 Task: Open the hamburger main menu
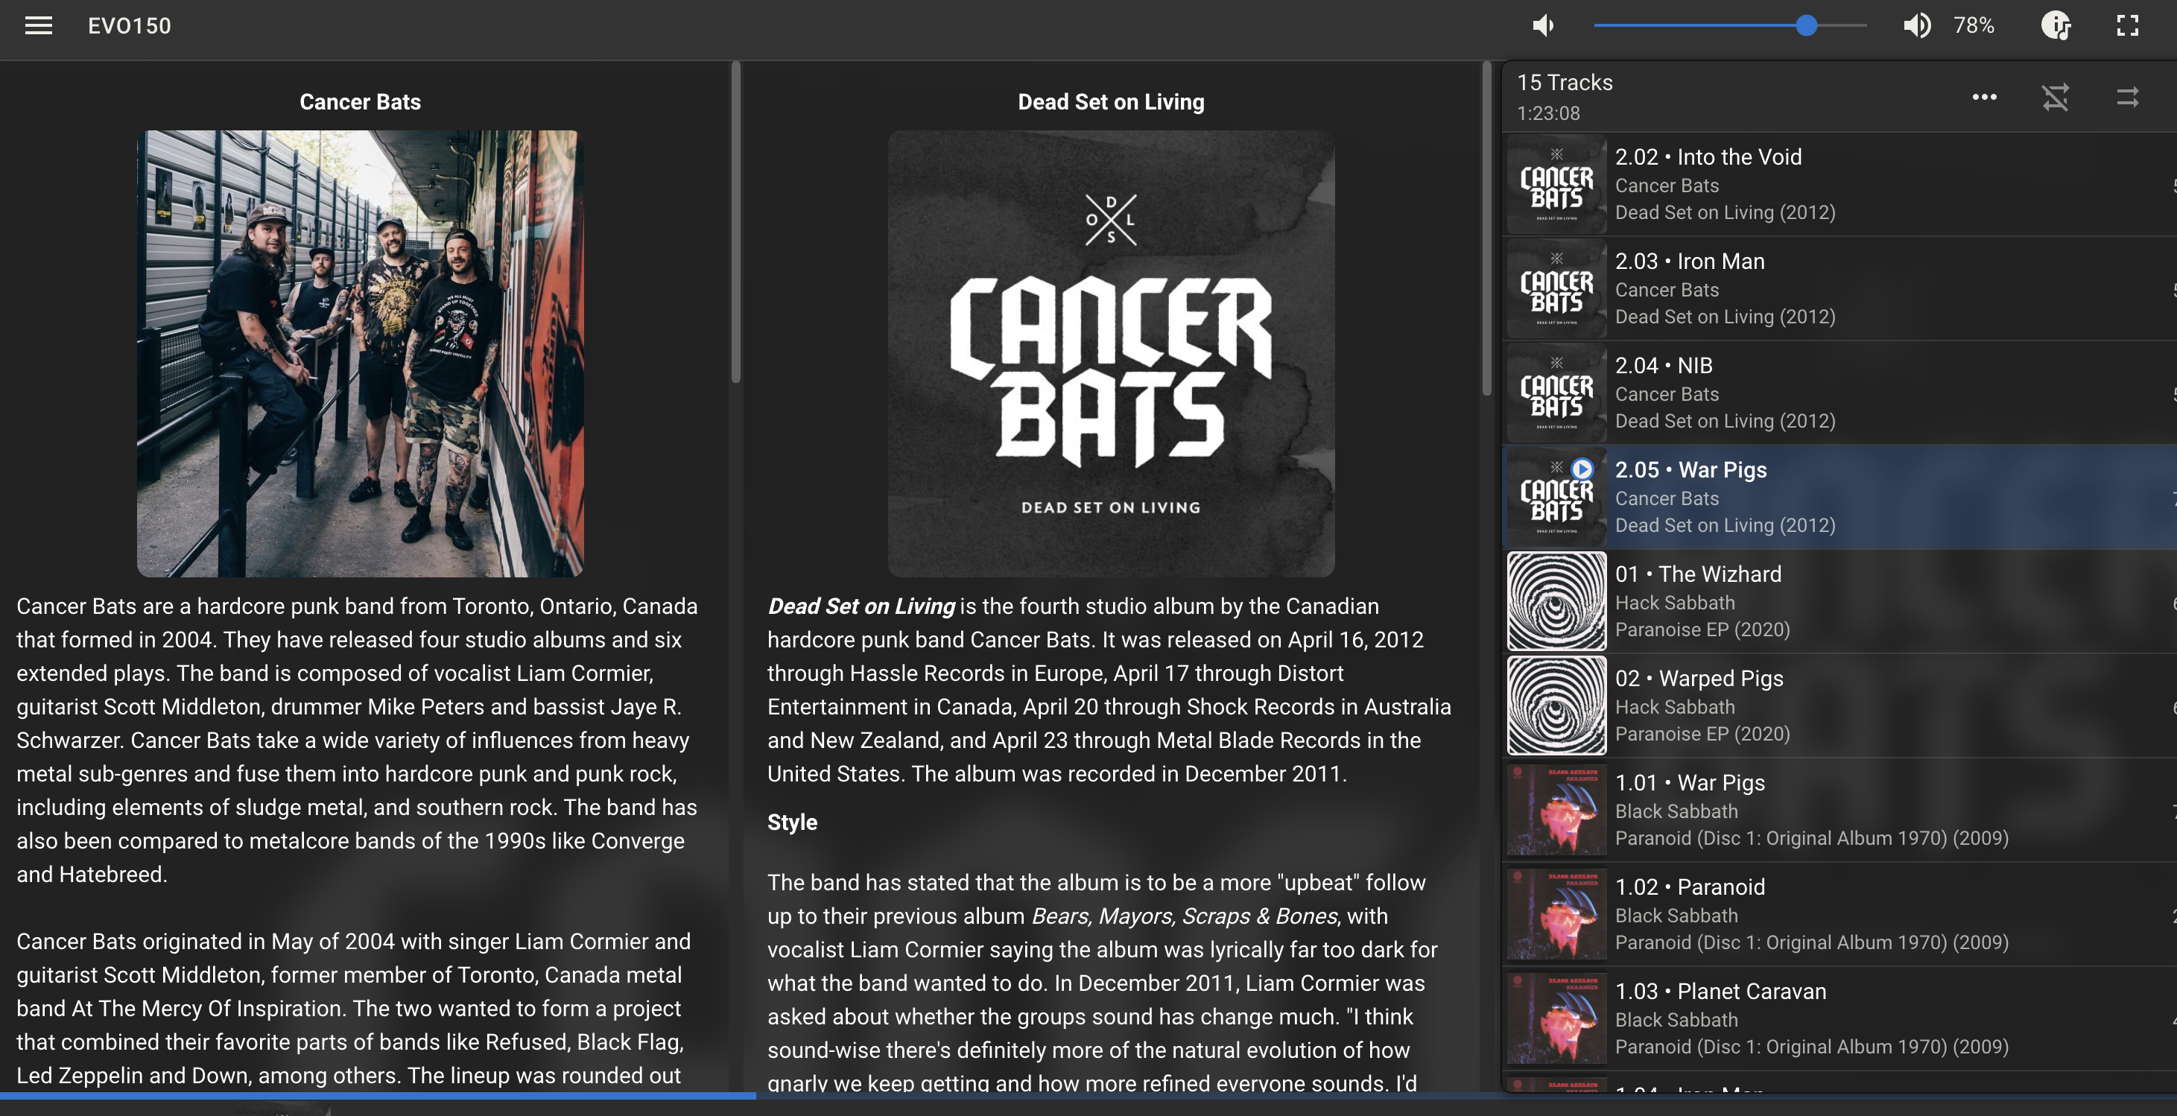[x=38, y=25]
